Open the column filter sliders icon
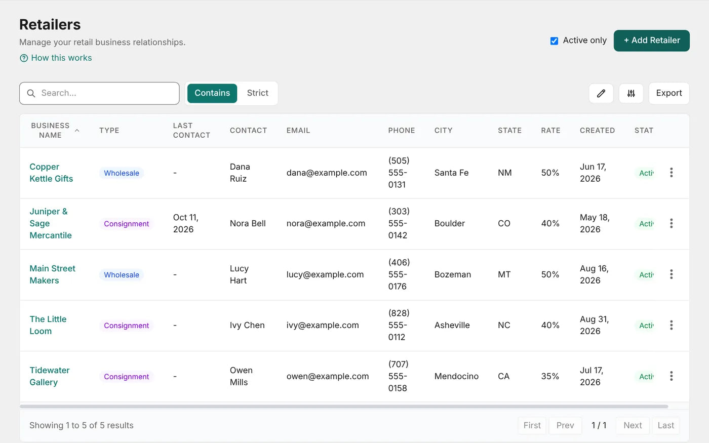The image size is (709, 443). pos(631,93)
